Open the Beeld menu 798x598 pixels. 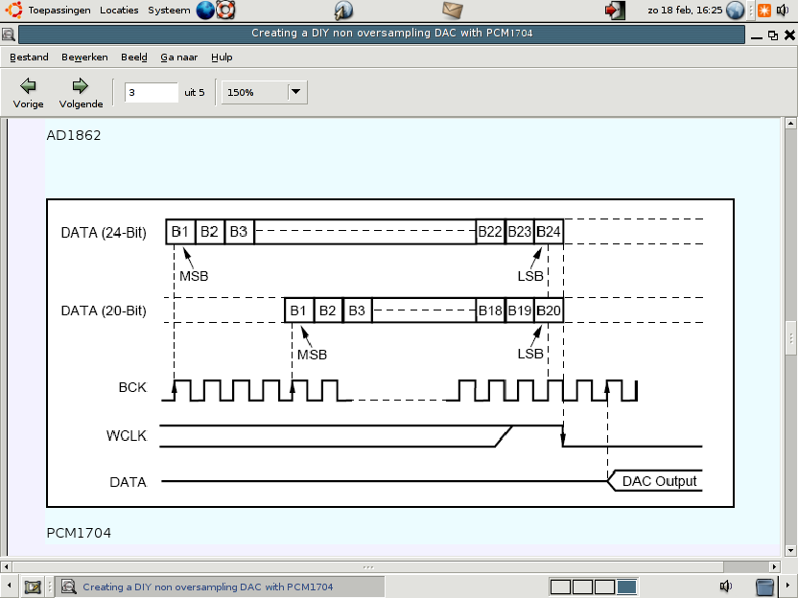pyautogui.click(x=134, y=57)
